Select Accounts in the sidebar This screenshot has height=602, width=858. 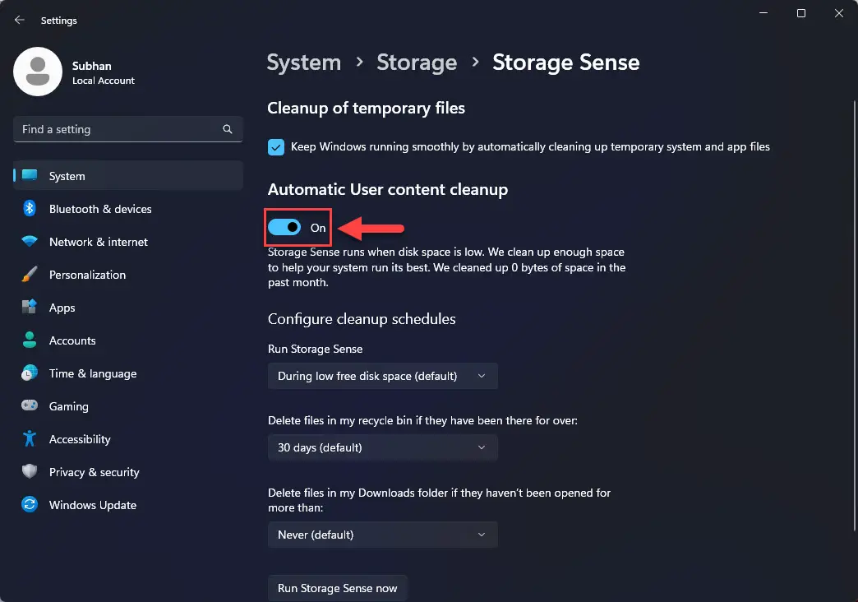pyautogui.click(x=128, y=340)
